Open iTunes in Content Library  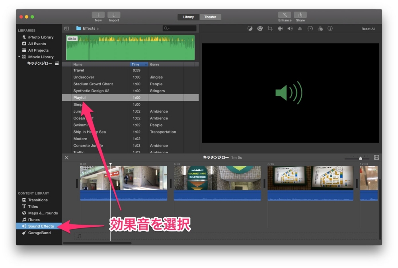[x=31, y=220]
